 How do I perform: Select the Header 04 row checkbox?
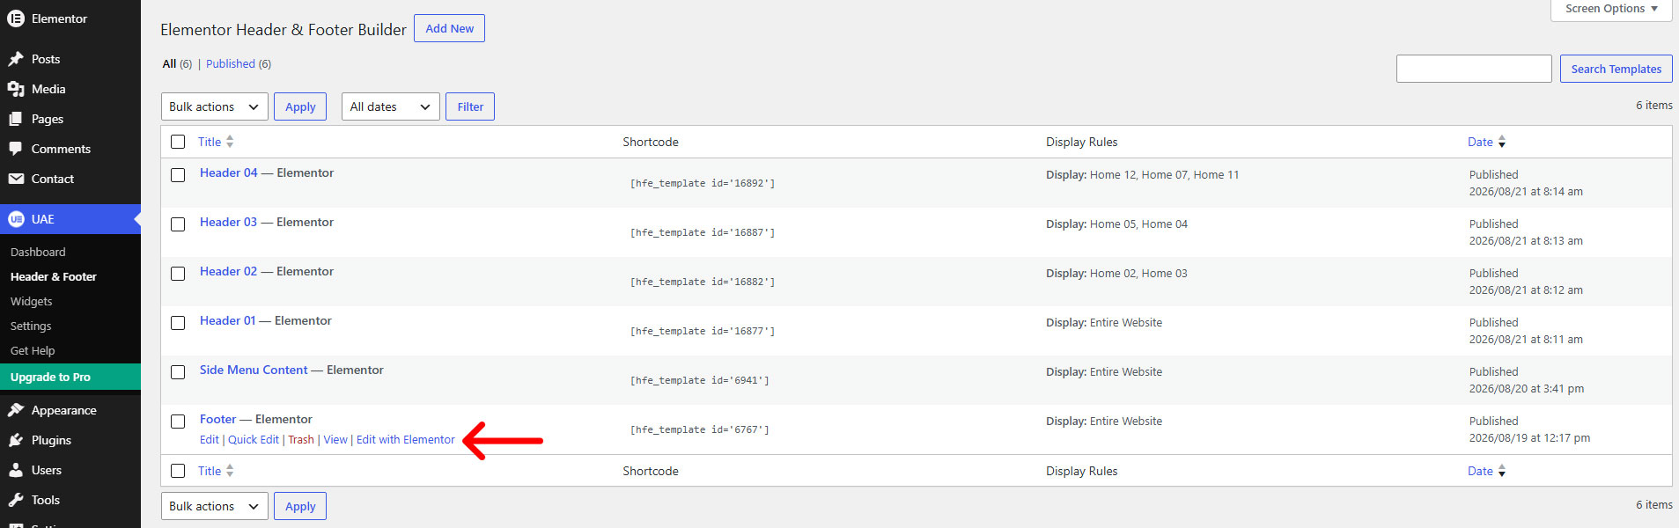178,175
